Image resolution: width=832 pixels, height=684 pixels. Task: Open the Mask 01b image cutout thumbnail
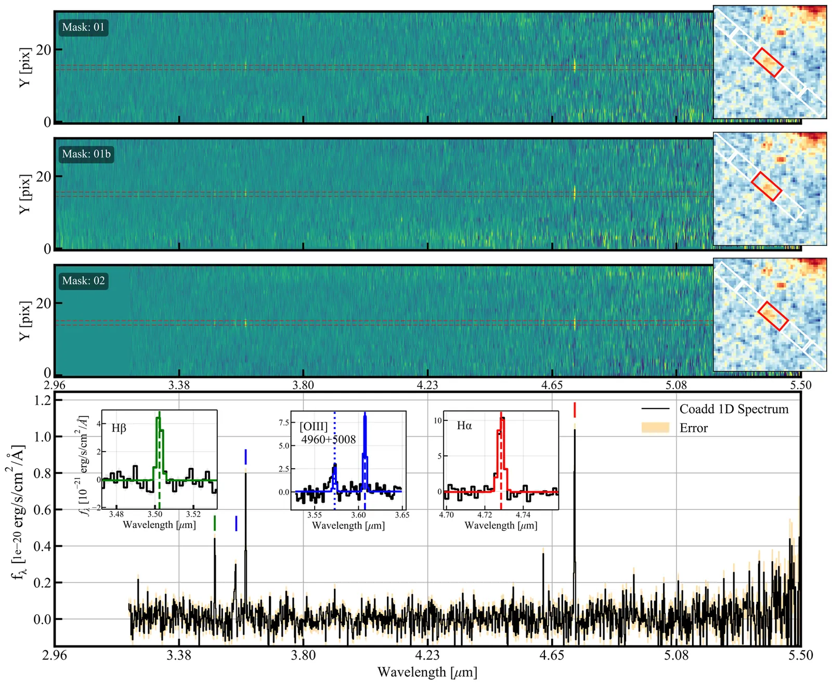[x=770, y=189]
